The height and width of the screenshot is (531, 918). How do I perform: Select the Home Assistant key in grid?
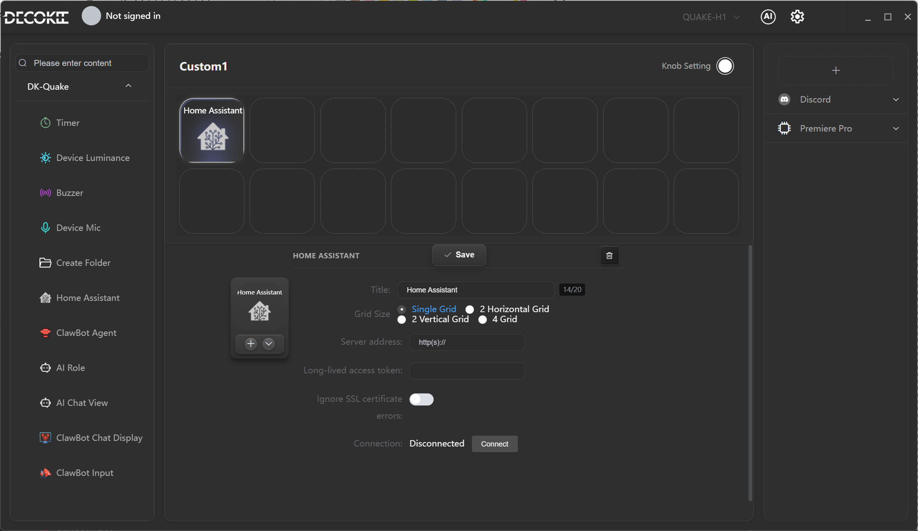tap(212, 130)
